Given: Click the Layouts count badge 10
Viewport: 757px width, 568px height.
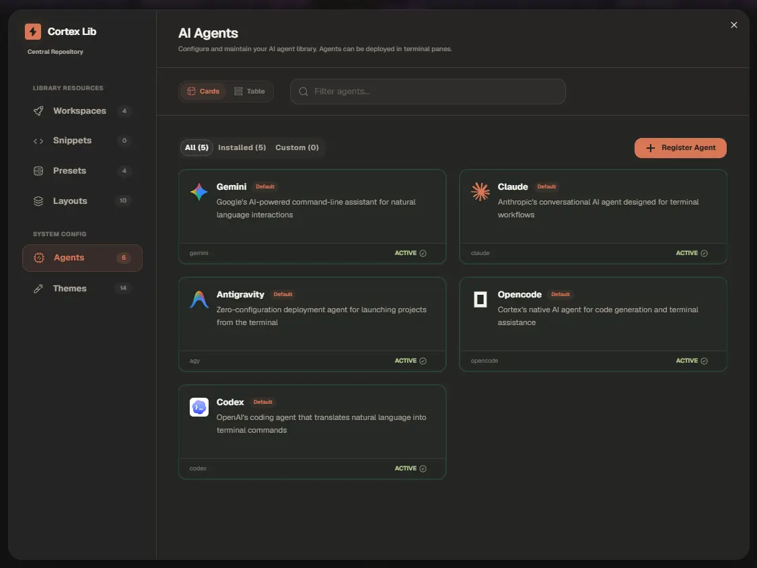Looking at the screenshot, I should [x=123, y=201].
